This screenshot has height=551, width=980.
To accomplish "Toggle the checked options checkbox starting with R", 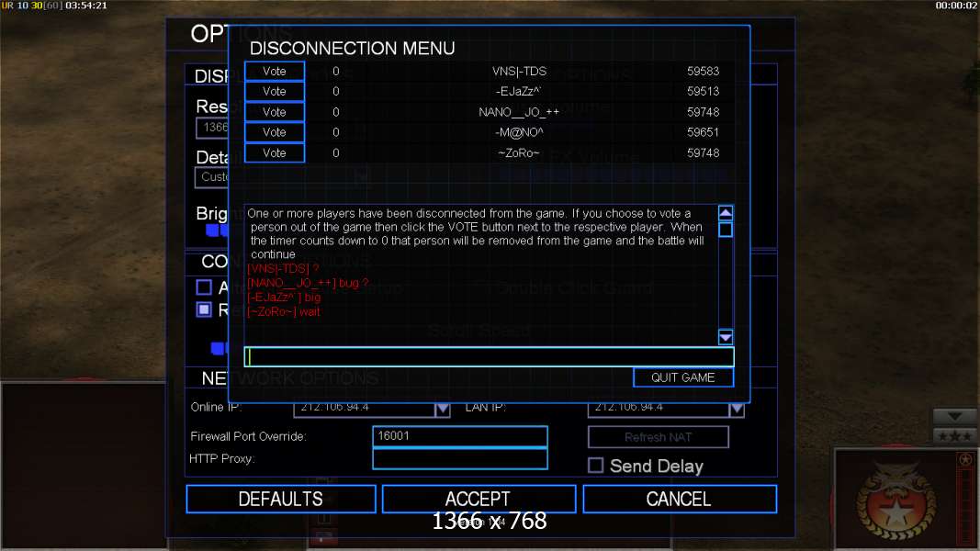I will 204,309.
